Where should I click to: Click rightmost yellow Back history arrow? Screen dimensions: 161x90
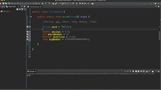tap(85, 3)
